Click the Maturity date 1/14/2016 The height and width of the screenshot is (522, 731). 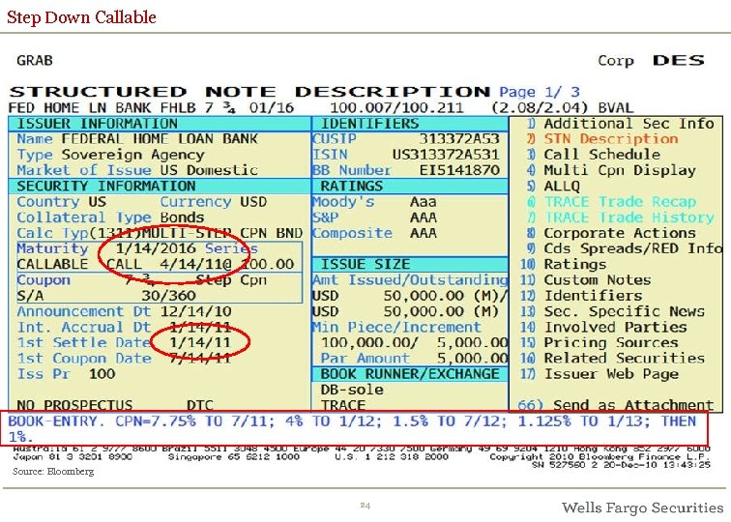(156, 248)
